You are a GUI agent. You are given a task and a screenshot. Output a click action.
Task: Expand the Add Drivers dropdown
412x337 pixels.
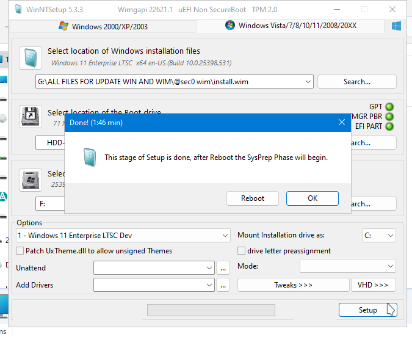coord(209,285)
